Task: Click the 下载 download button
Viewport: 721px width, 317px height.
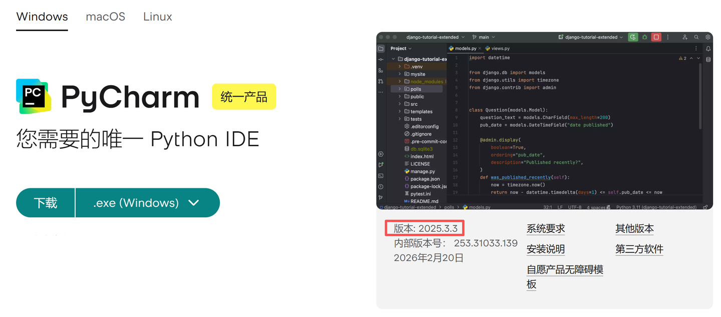Action: [x=46, y=203]
